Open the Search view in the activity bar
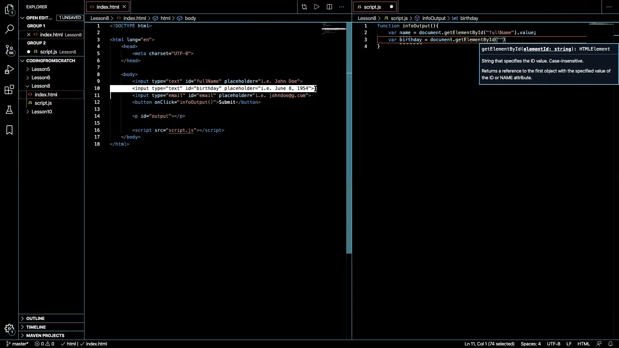 [x=9, y=29]
